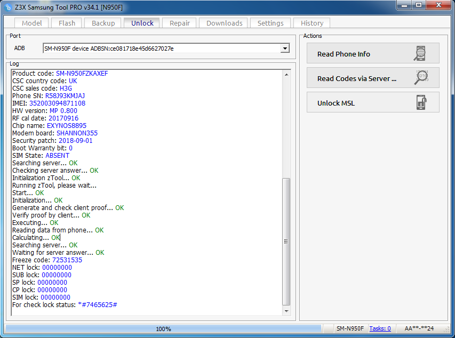Click the log scrollbar down arrow
The width and height of the screenshot is (455, 338).
pos(286,311)
